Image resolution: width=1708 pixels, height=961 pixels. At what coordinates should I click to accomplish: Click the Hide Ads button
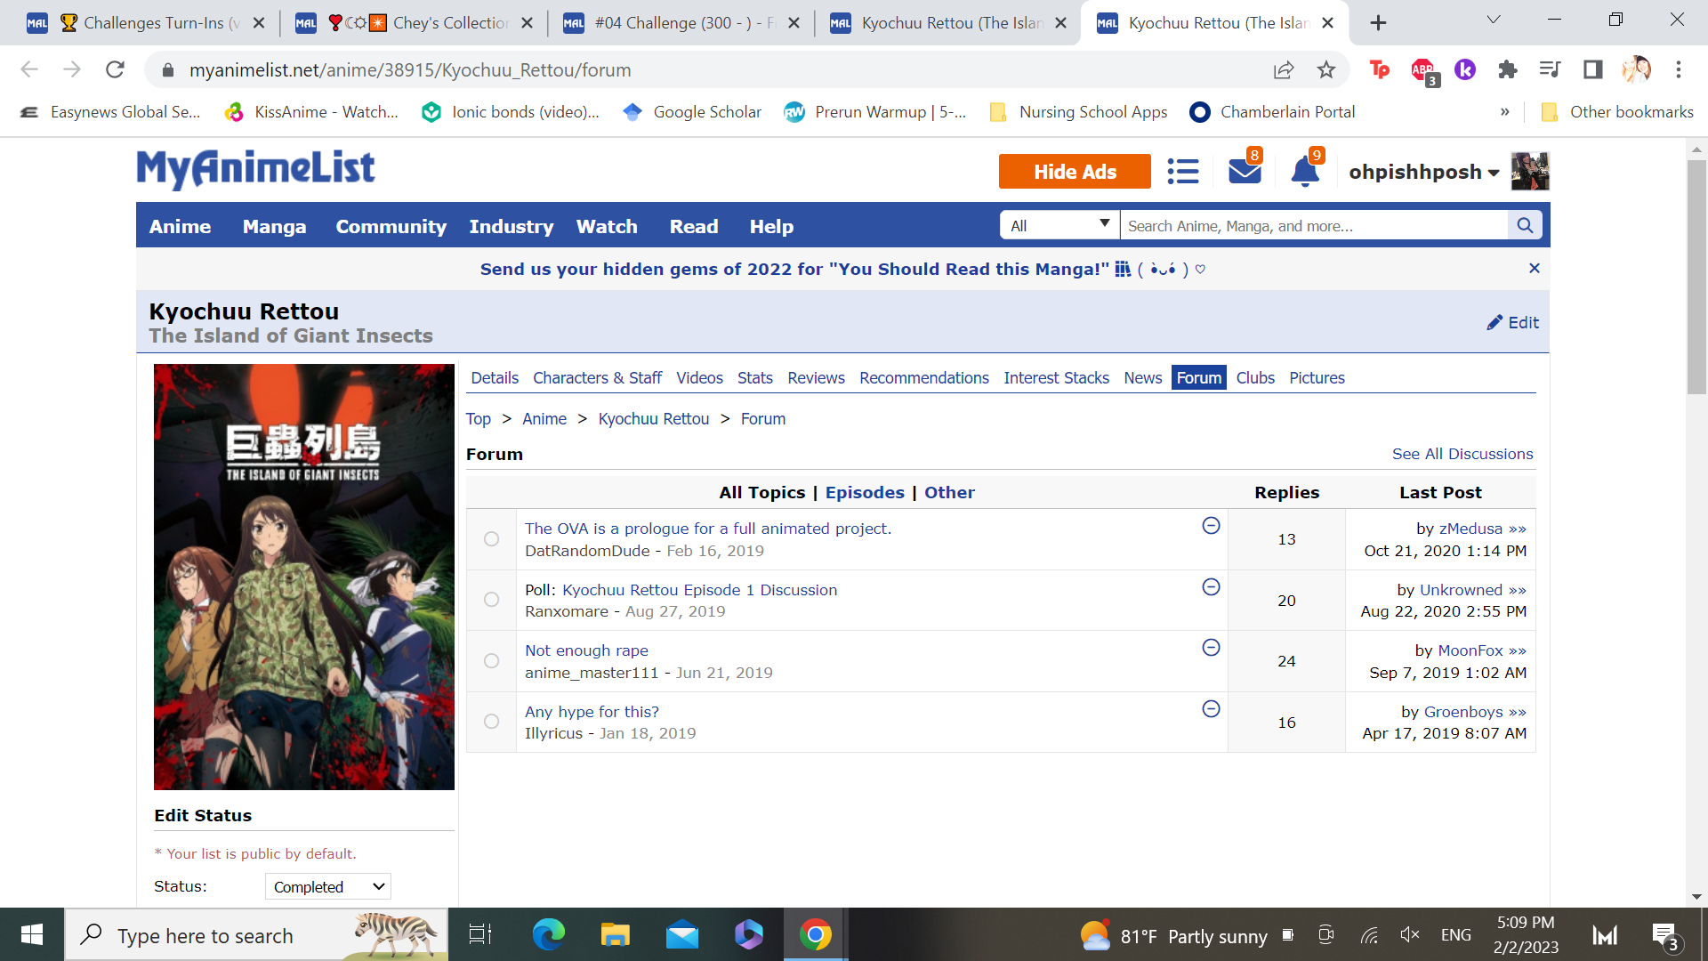click(x=1074, y=172)
